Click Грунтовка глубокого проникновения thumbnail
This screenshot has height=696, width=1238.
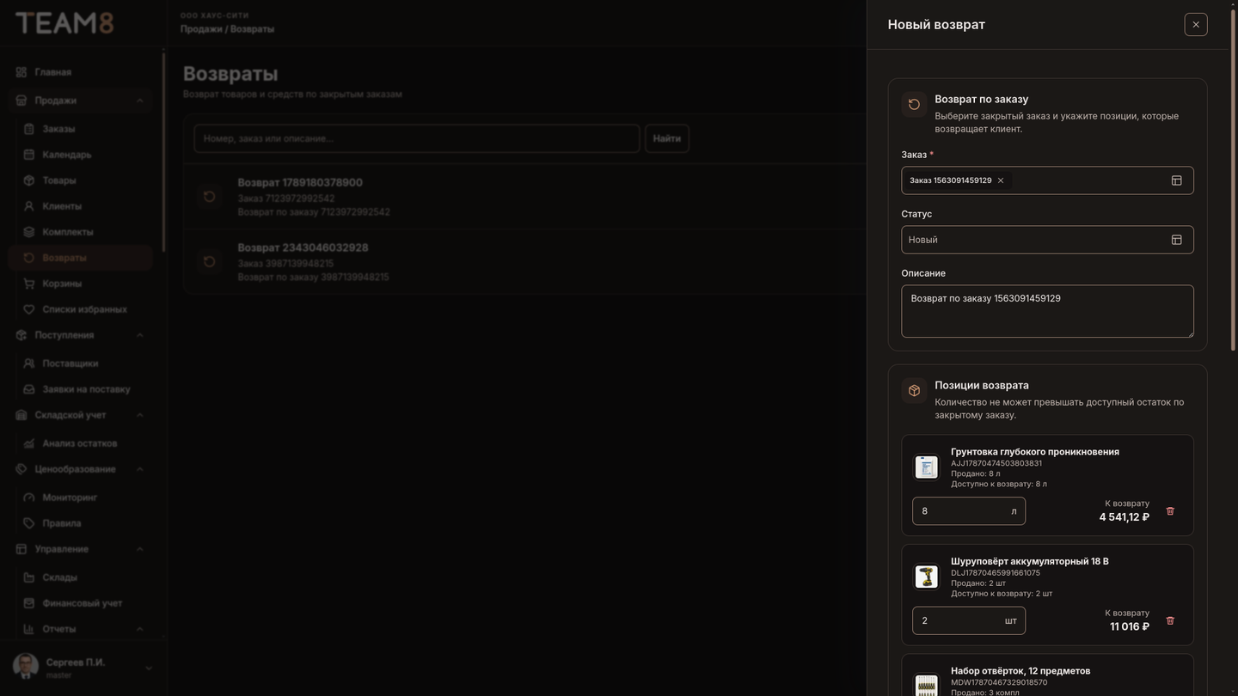(926, 467)
